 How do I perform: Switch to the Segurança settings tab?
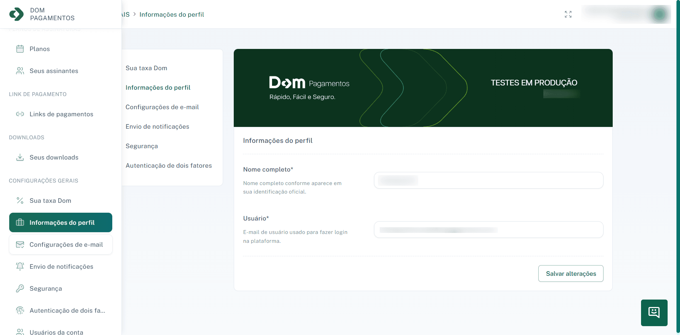point(141,146)
